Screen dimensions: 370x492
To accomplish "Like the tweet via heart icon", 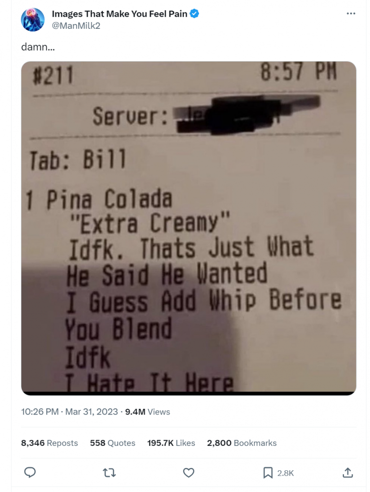I will pos(188,473).
